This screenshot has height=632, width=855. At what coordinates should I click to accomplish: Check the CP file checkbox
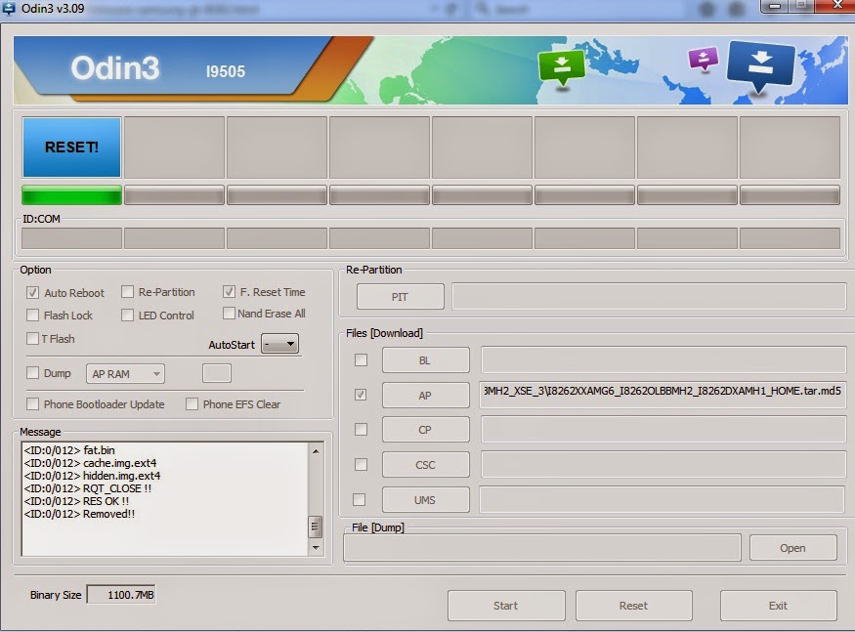point(361,429)
